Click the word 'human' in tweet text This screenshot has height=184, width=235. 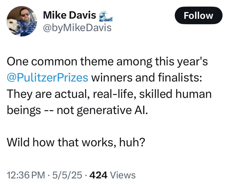pos(194,94)
